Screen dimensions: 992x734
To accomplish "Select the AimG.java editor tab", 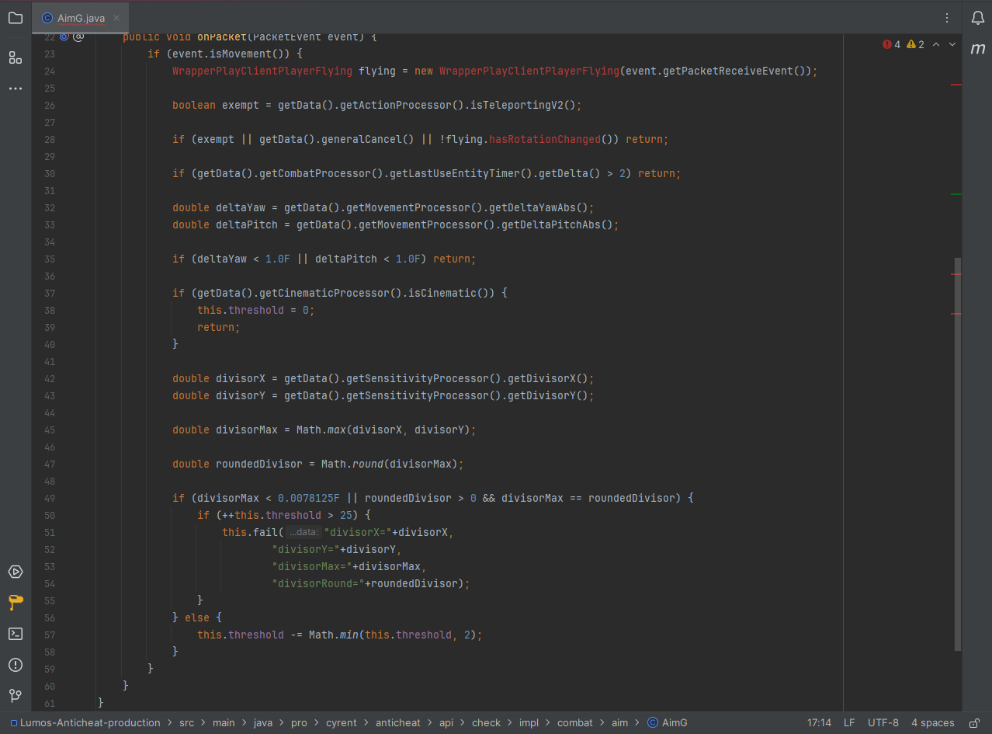I will [x=81, y=18].
